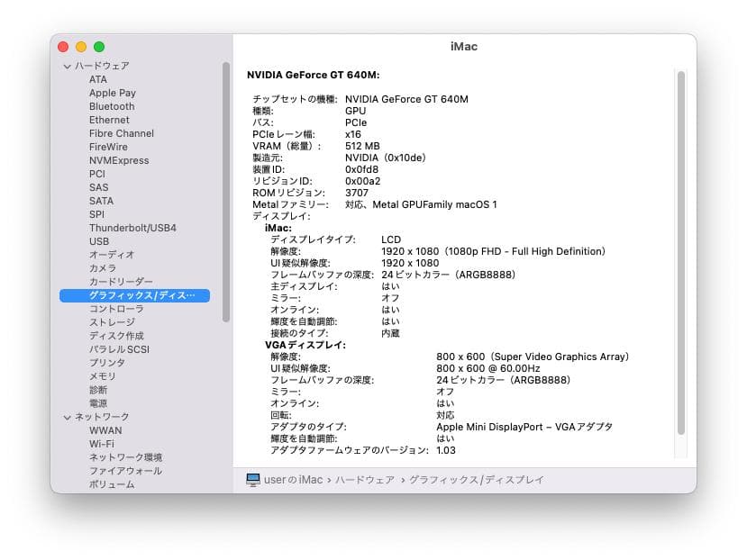Collapse the ハードウェア section chevron
747x560 pixels.
67,66
